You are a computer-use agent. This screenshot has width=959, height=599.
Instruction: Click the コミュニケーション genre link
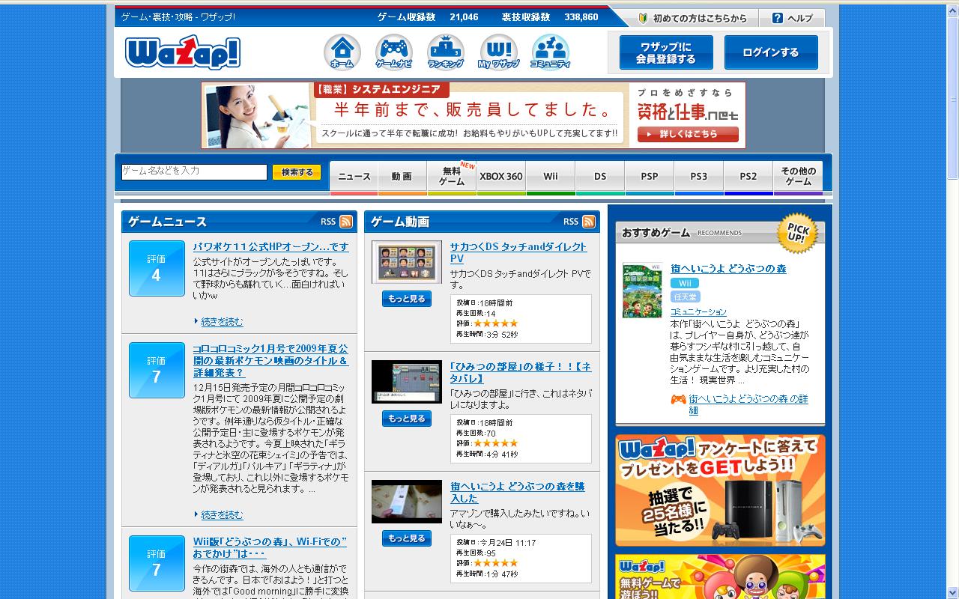[698, 311]
